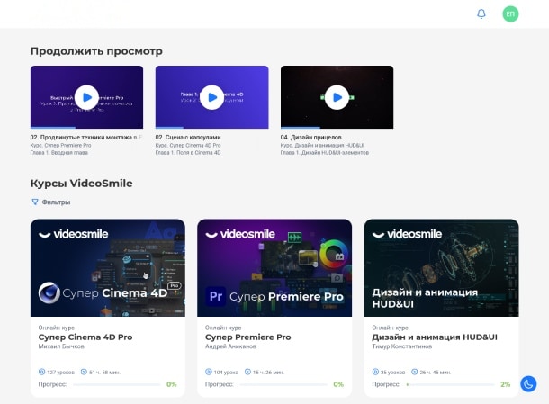Open the notifications bell icon
This screenshot has width=549, height=404.
point(481,13)
